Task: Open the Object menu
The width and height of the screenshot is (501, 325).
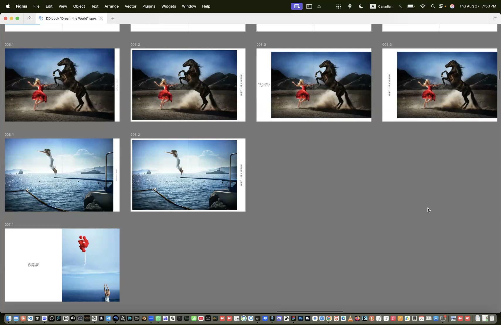Action: coord(79,6)
